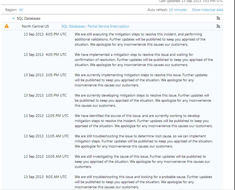Click the 4:05 PM UTC update timestamp
The height and width of the screenshot is (190, 235).
tap(45, 55)
